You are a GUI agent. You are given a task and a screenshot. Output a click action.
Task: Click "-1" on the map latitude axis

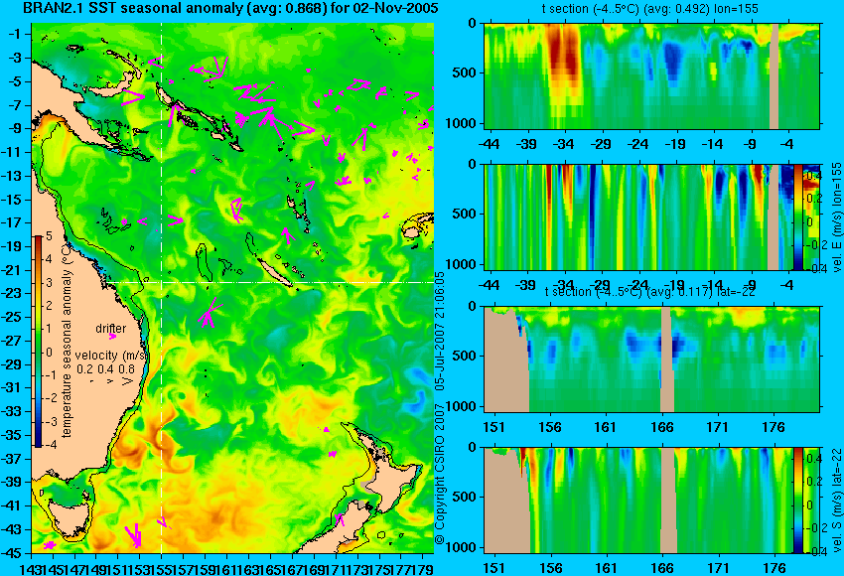16,34
